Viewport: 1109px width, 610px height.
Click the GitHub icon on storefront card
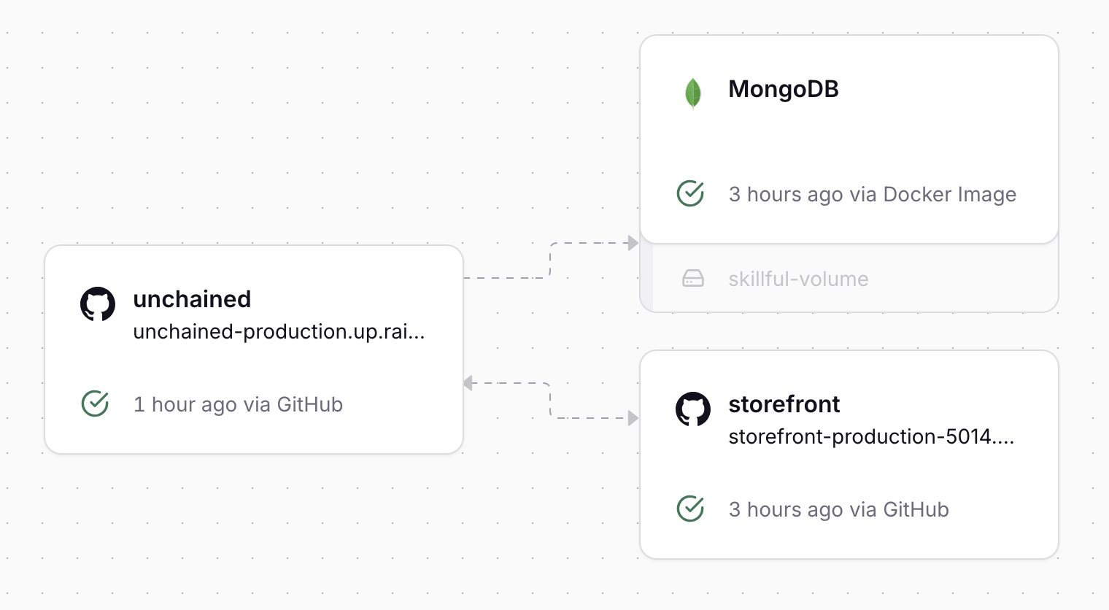pos(693,409)
